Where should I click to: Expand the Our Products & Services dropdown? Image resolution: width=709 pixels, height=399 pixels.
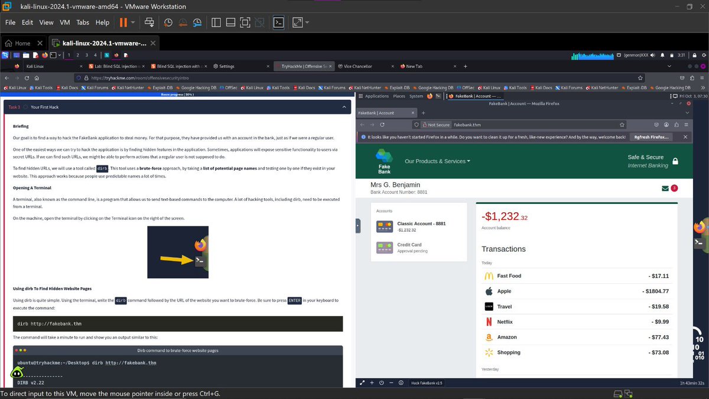[437, 161]
